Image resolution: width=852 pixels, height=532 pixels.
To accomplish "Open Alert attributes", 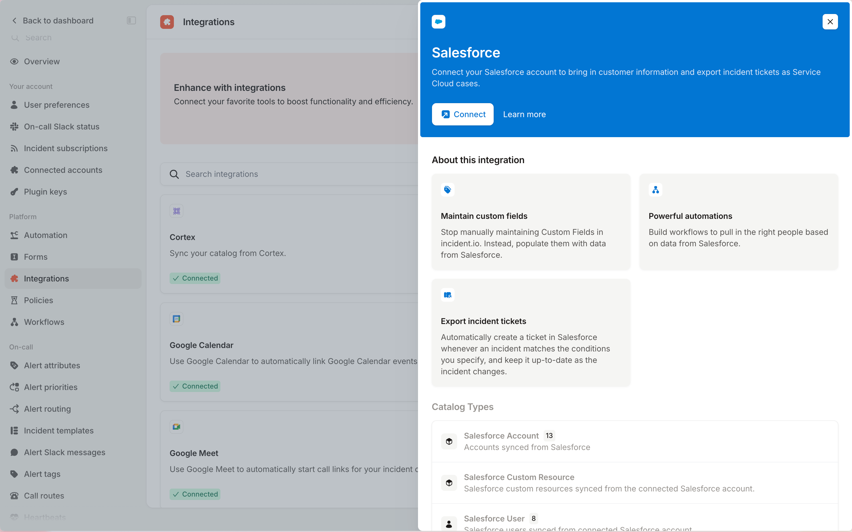I will [73, 365].
